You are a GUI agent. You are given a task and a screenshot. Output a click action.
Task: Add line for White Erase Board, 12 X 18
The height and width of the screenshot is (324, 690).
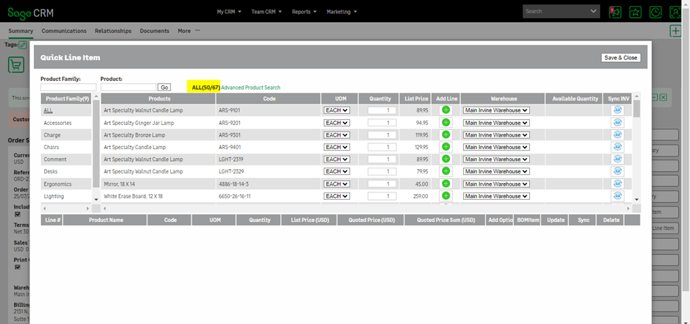pyautogui.click(x=446, y=196)
